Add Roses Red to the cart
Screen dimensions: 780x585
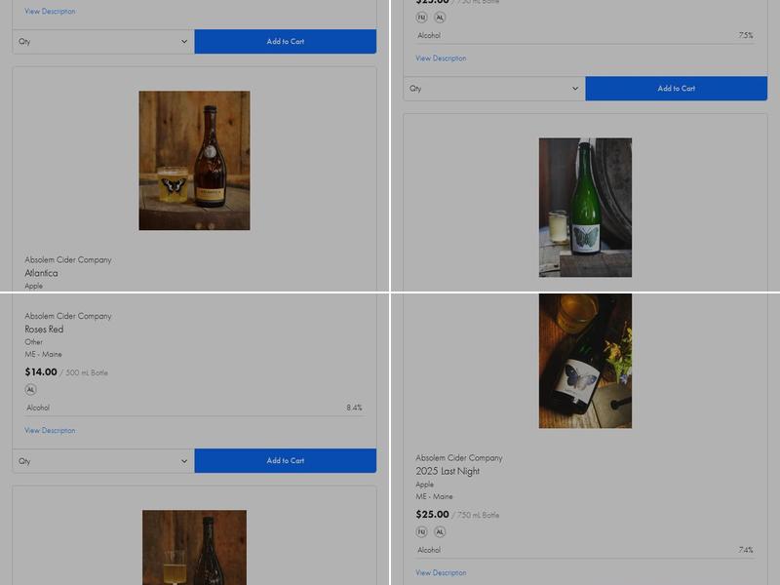285,461
